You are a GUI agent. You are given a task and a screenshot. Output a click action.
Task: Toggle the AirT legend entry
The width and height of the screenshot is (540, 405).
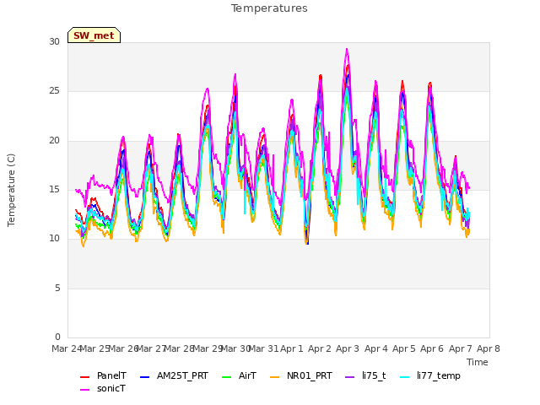239,375
